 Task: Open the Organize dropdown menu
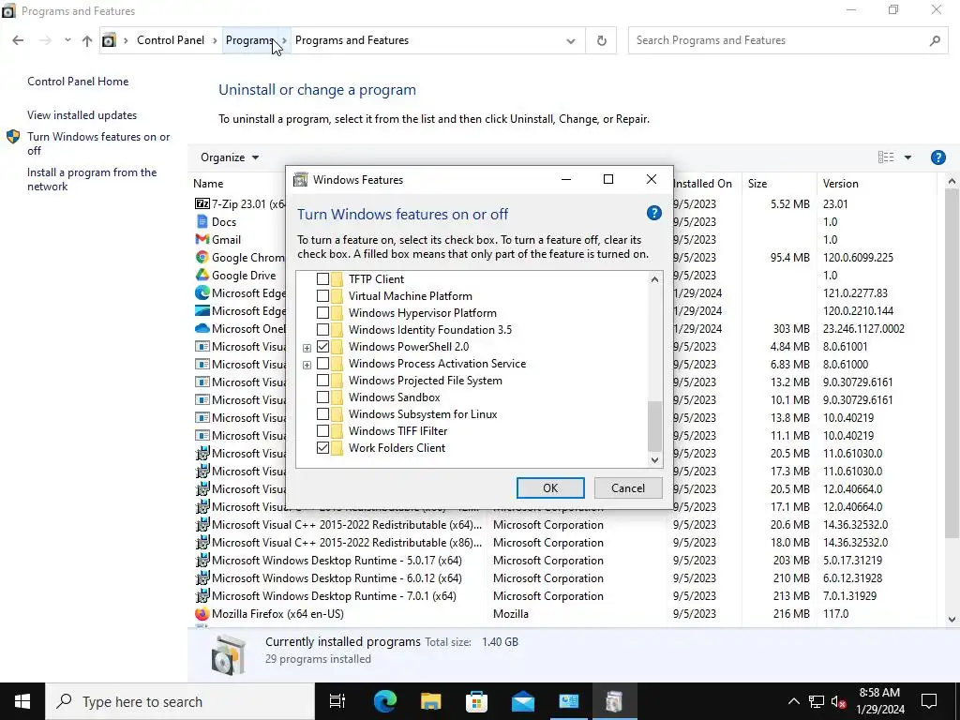pos(230,157)
